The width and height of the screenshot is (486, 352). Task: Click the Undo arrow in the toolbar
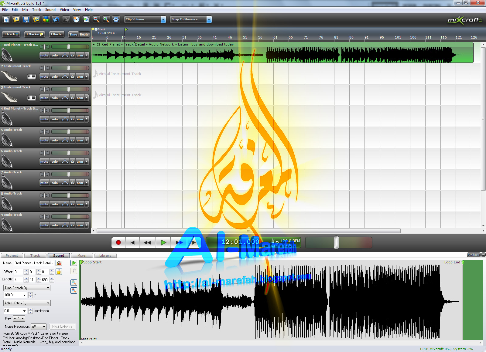56,19
